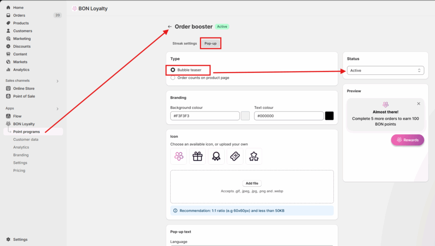Close the preview pop-up with X
The image size is (435, 246).
tap(418, 103)
